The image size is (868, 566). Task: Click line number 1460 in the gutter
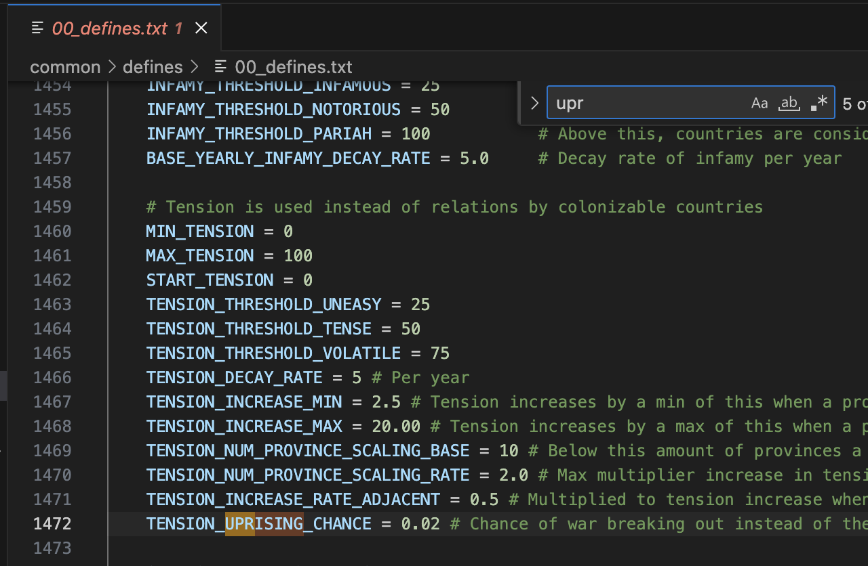point(52,231)
